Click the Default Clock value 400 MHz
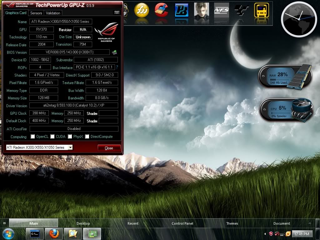The width and height of the screenshot is (320, 240). 39,121
